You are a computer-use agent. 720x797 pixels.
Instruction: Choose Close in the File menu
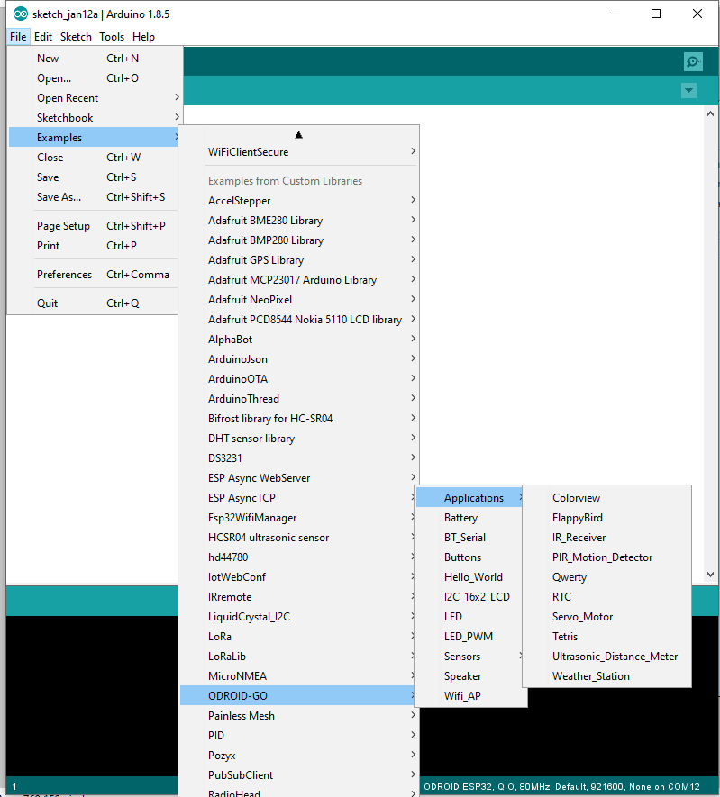click(x=94, y=158)
